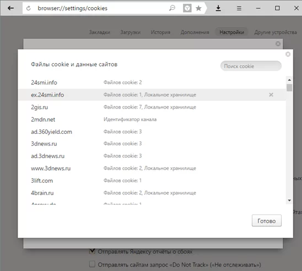Click the back arrow in browser toolbar
The height and width of the screenshot is (271, 302).
pos(10,8)
